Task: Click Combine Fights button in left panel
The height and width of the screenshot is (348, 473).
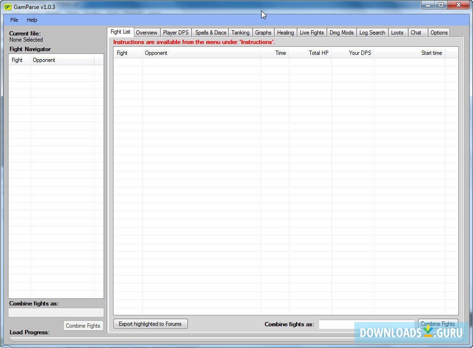Action: click(83, 326)
